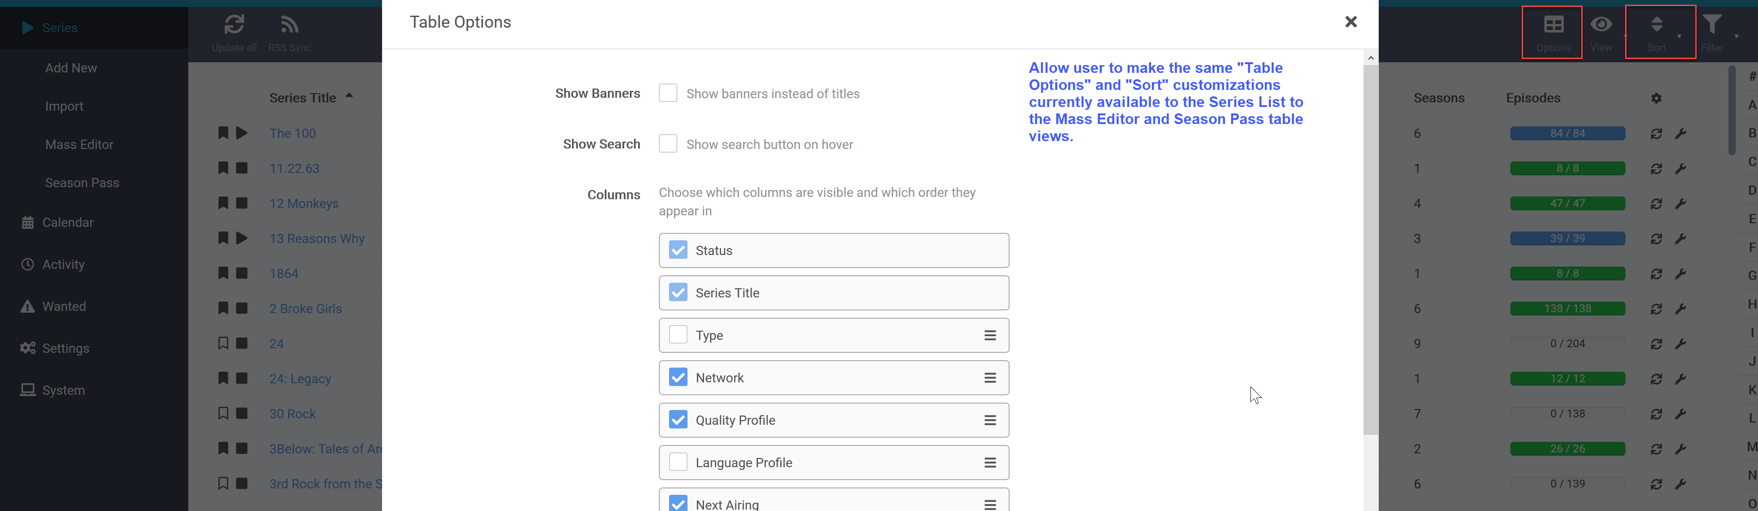Viewport: 1758px width, 511px height.
Task: Toggle monitored bookmark icon for The 100
Action: [x=222, y=133]
